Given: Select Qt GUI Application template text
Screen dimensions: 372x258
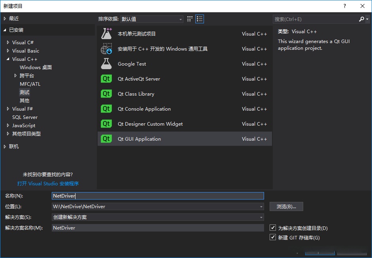Looking at the screenshot, I should pos(139,139).
